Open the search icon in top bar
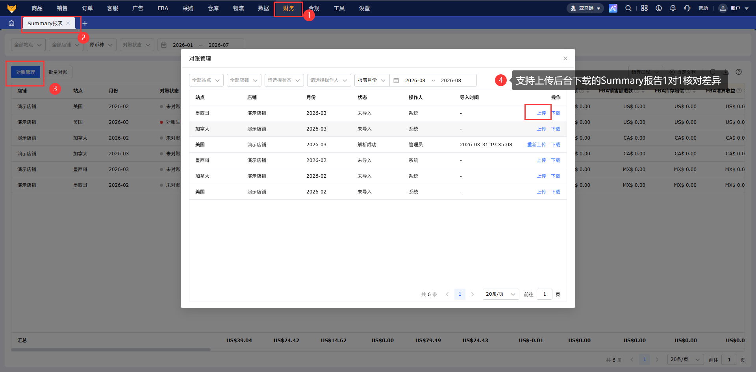 [x=628, y=8]
